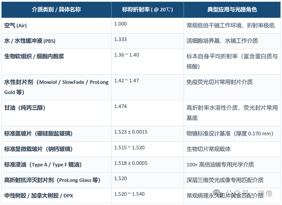Click the cell "高折射抗淬灭封片剂 (ProLong Glass 等)"
This screenshot has width=282, height=205.
(x=52, y=180)
